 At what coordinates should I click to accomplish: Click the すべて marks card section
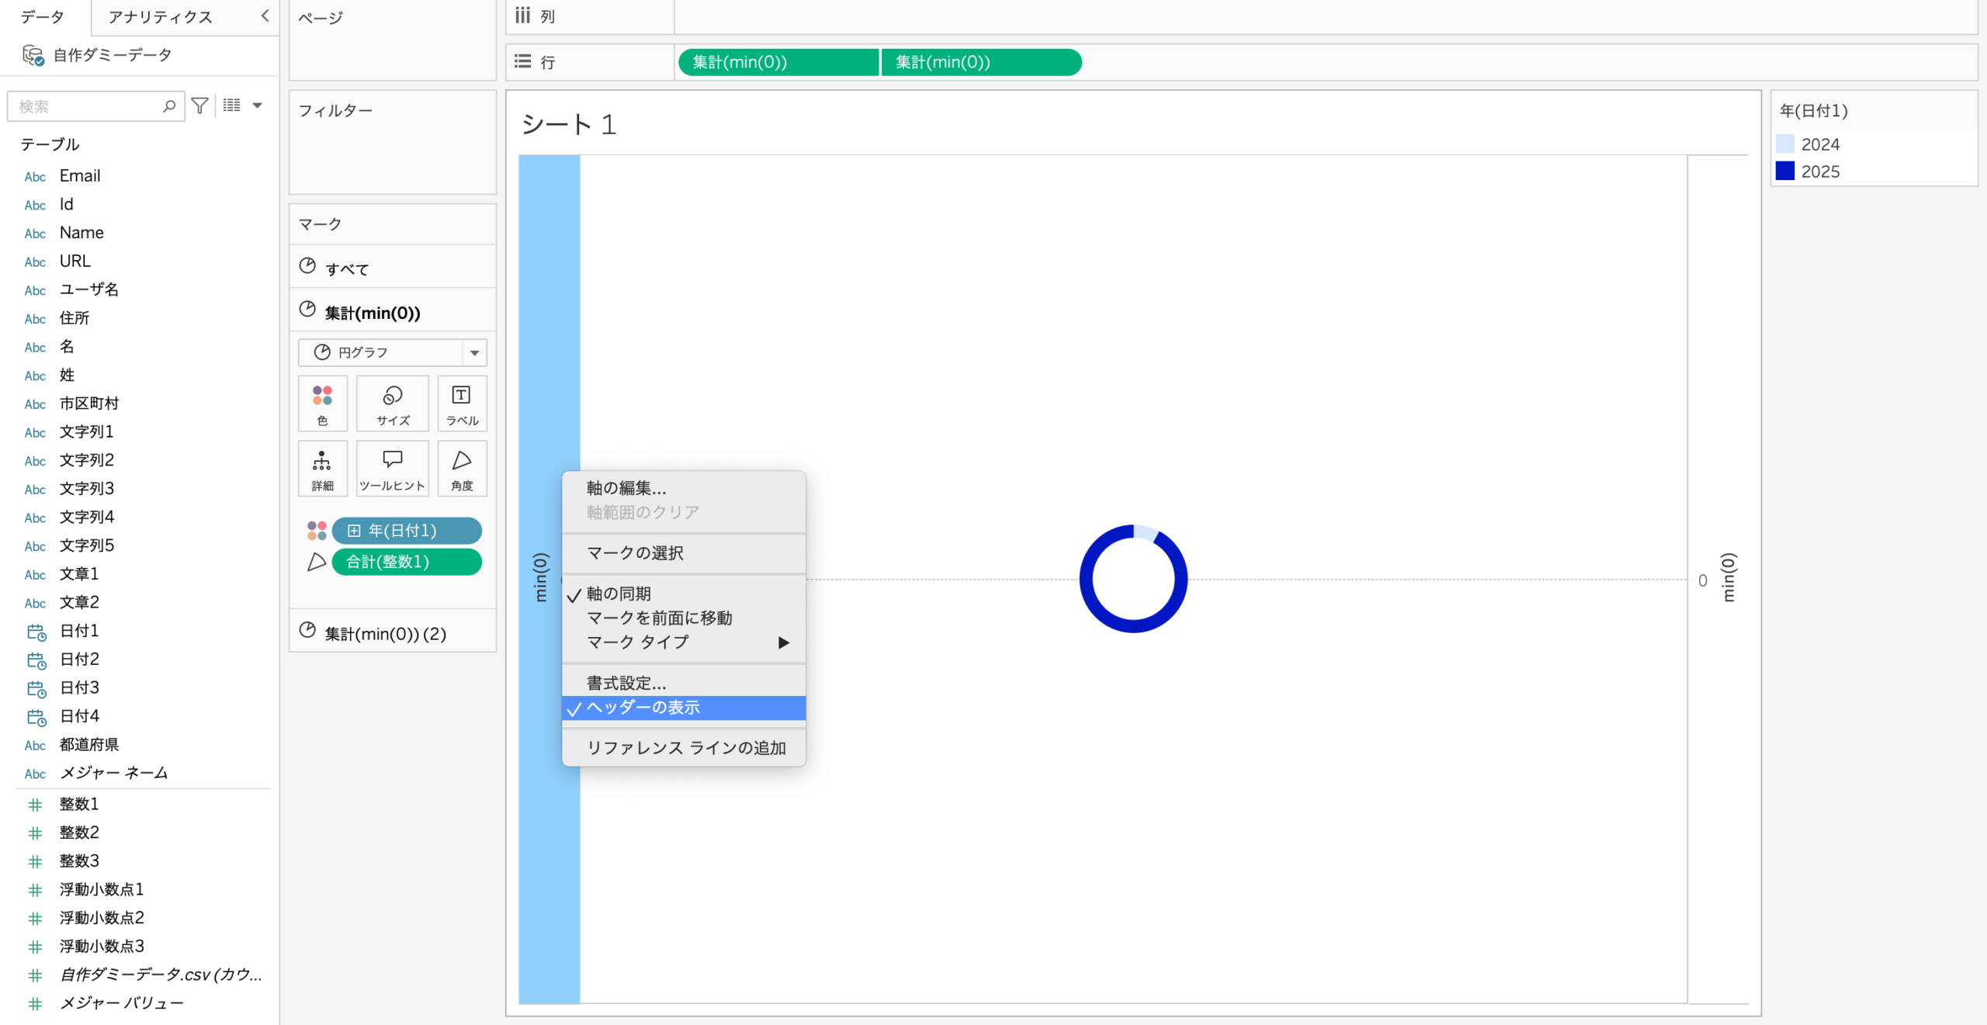[347, 268]
